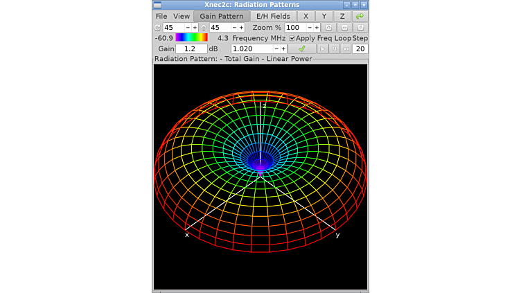Increase the Zoom % value with plus
The height and width of the screenshot is (293, 521).
(317, 28)
